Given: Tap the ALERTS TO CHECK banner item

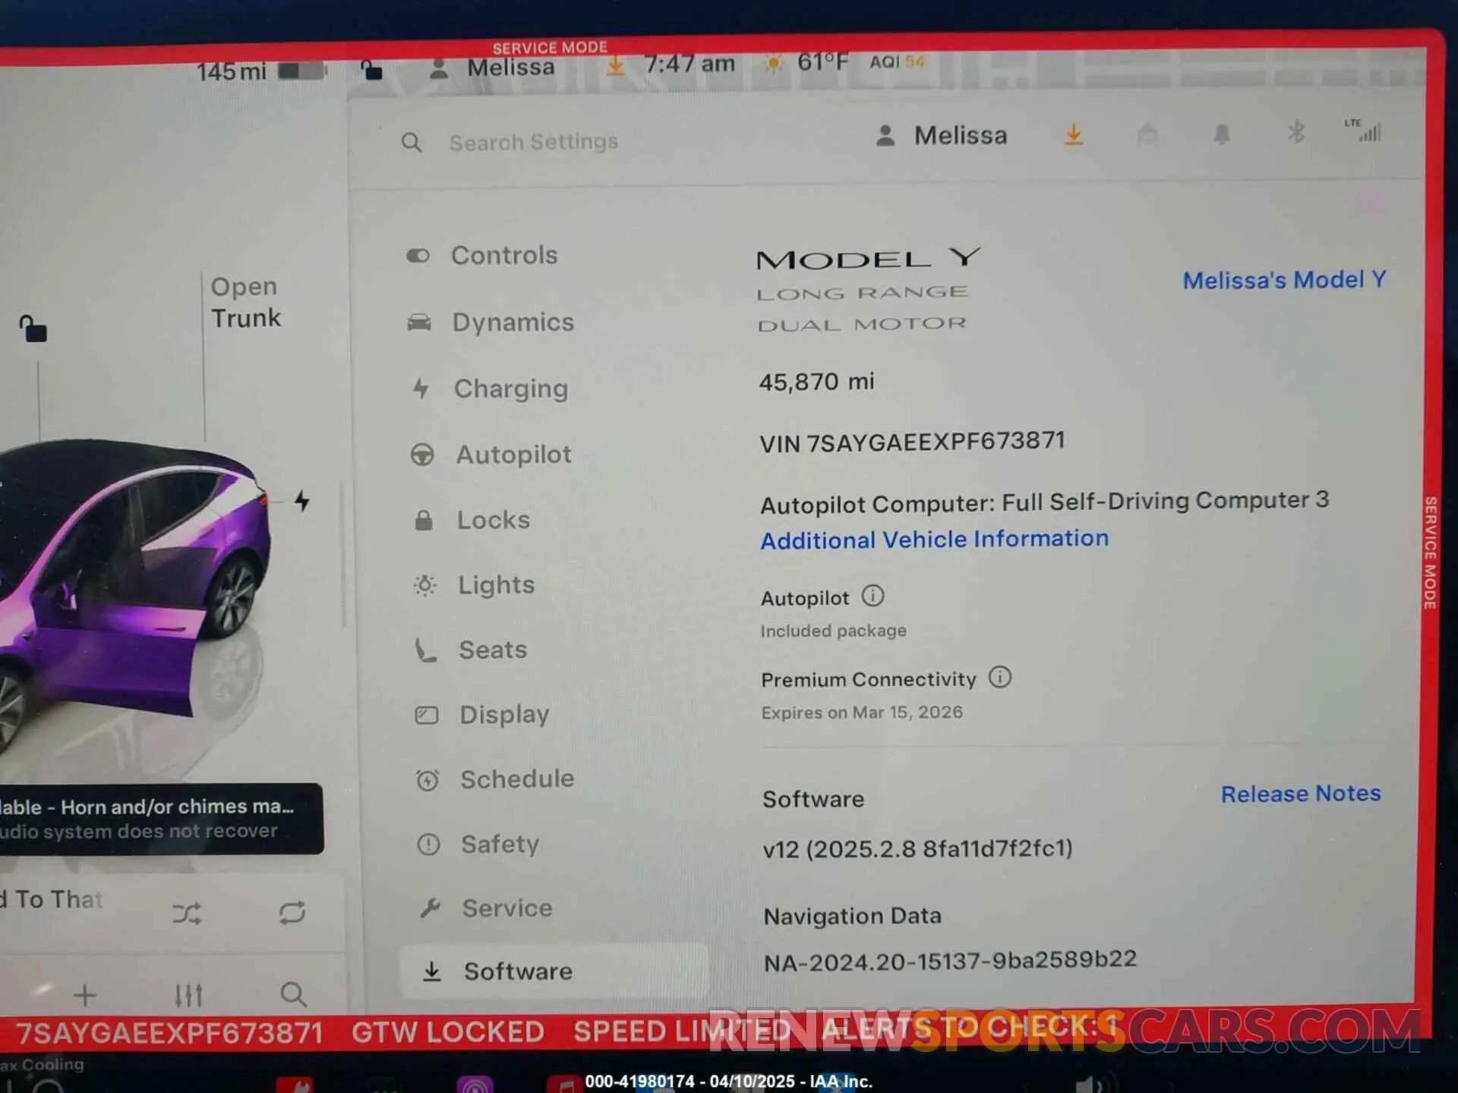Looking at the screenshot, I should (x=969, y=1028).
